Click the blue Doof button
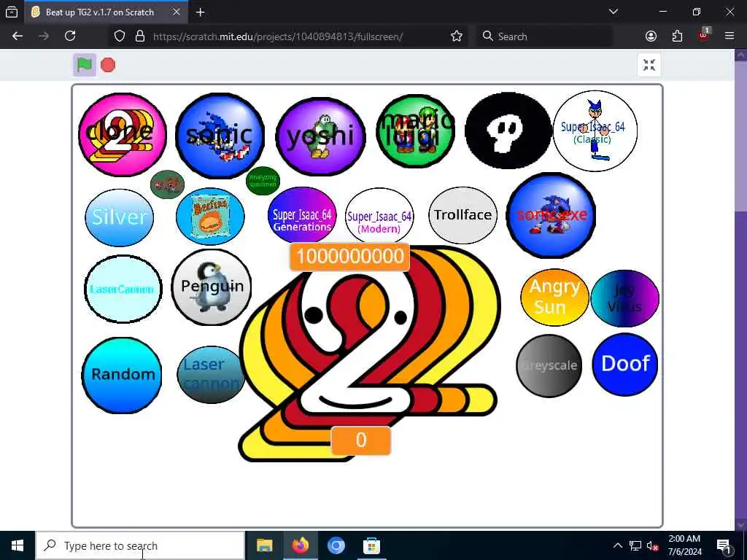 625,365
